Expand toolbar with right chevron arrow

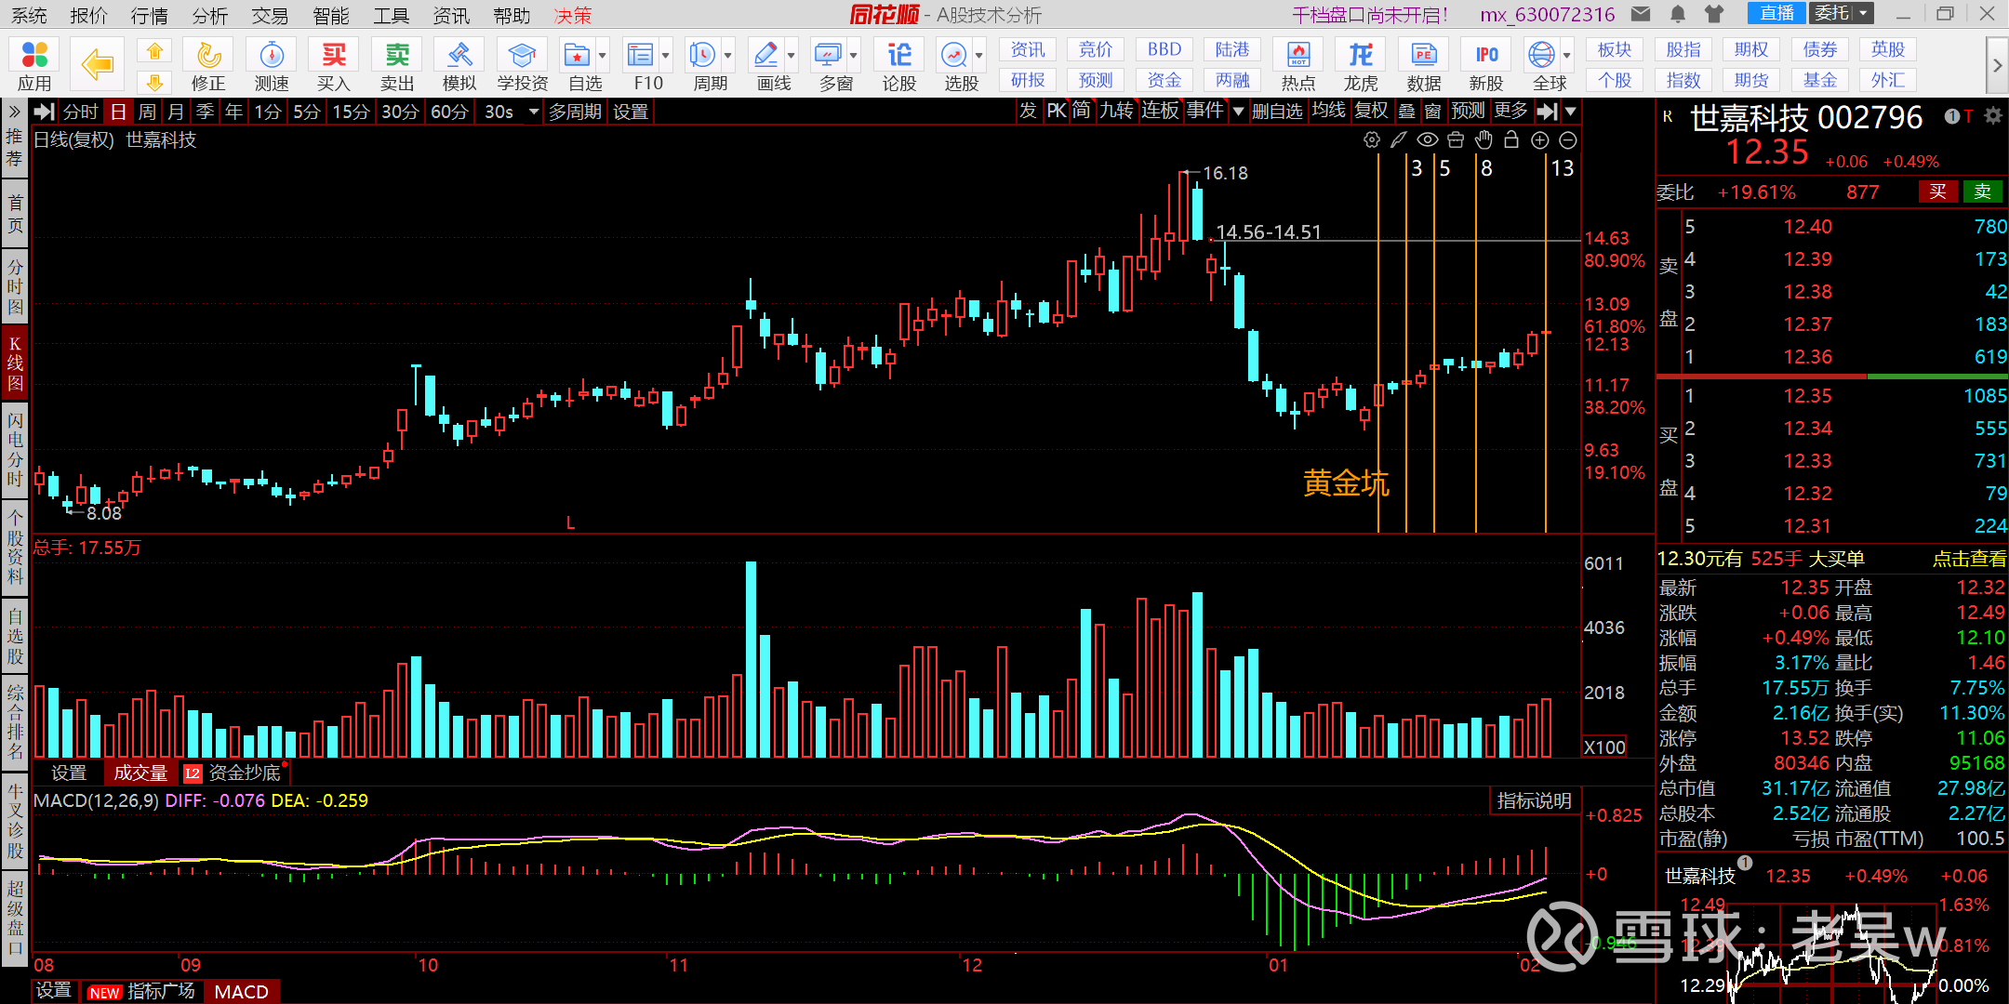click(1997, 65)
